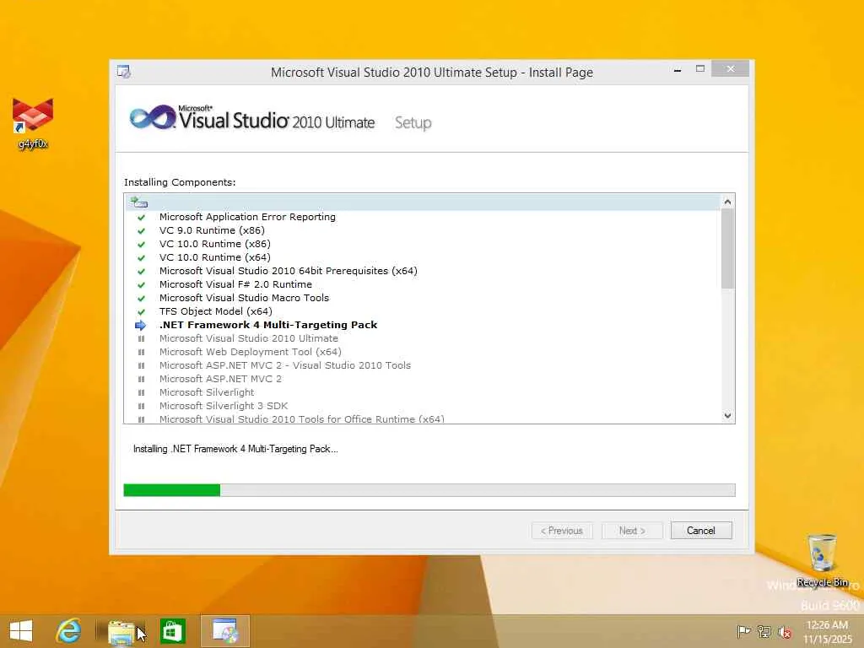The image size is (864, 648).
Task: Select Microsoft Web Deployment Tool (x64) entry
Action: [x=250, y=352]
